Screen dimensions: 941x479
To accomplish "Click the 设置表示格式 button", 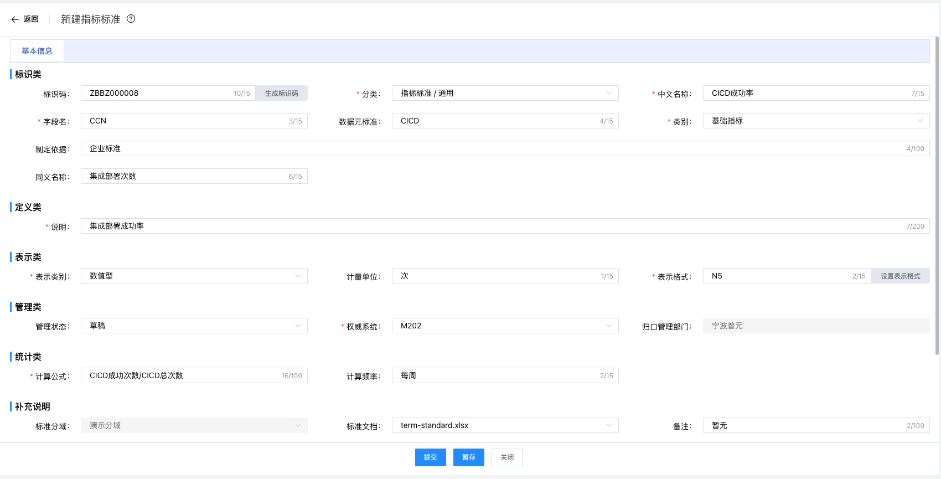I will [900, 276].
